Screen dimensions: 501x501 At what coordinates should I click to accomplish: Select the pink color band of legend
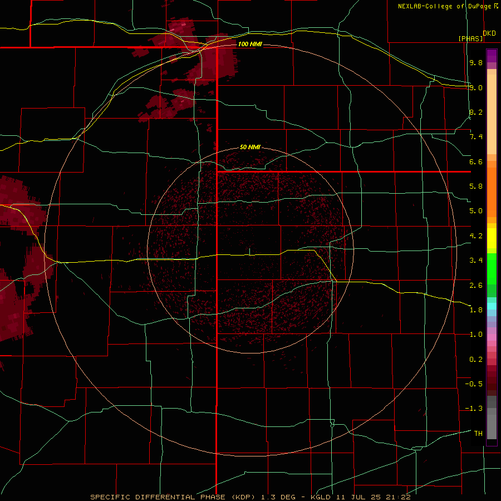point(492,337)
